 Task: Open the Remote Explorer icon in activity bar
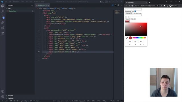point(3,33)
